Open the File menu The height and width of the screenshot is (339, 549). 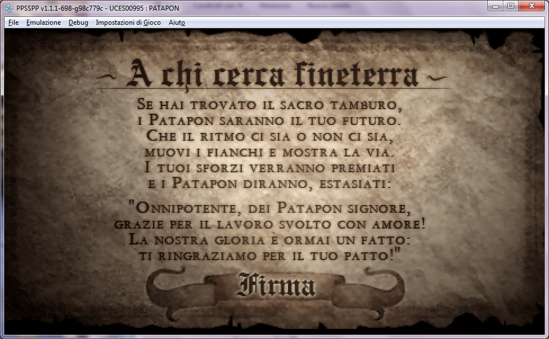pyautogui.click(x=13, y=23)
